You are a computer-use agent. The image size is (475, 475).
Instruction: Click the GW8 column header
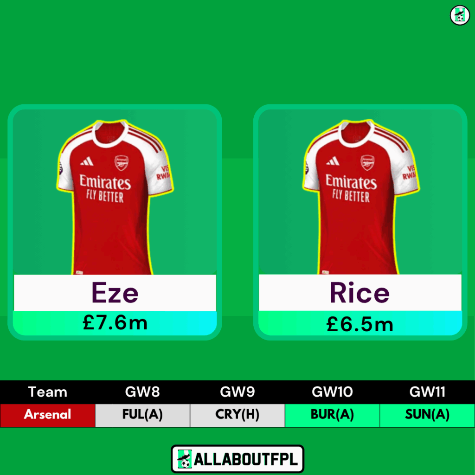pos(142,392)
